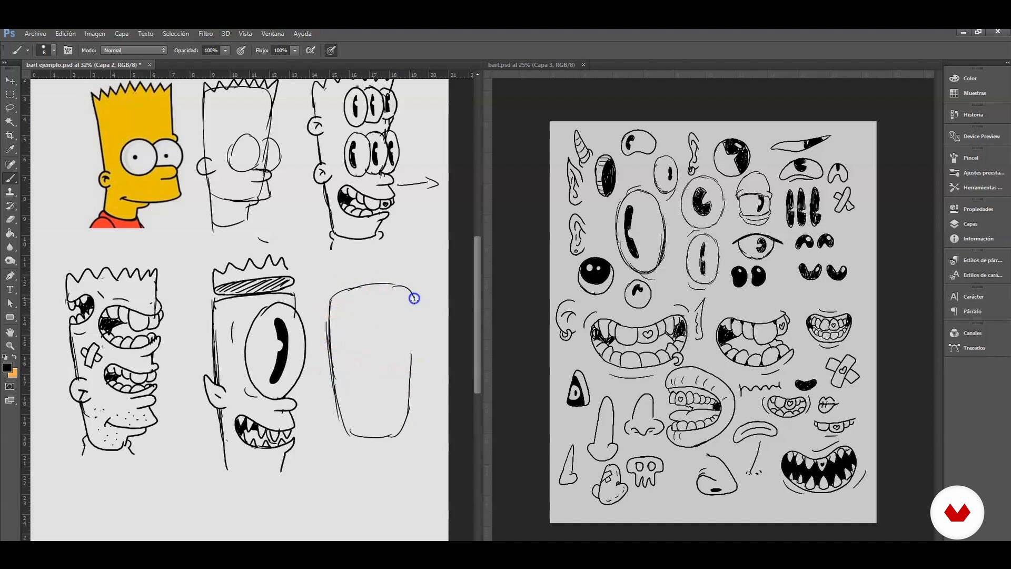Image resolution: width=1011 pixels, height=569 pixels.
Task: Open the Capa menu
Action: pyautogui.click(x=122, y=34)
